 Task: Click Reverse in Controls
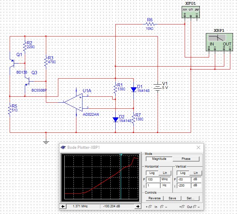[155, 198]
